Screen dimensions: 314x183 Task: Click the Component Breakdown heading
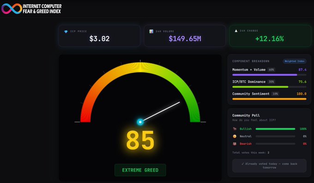click(x=251, y=61)
